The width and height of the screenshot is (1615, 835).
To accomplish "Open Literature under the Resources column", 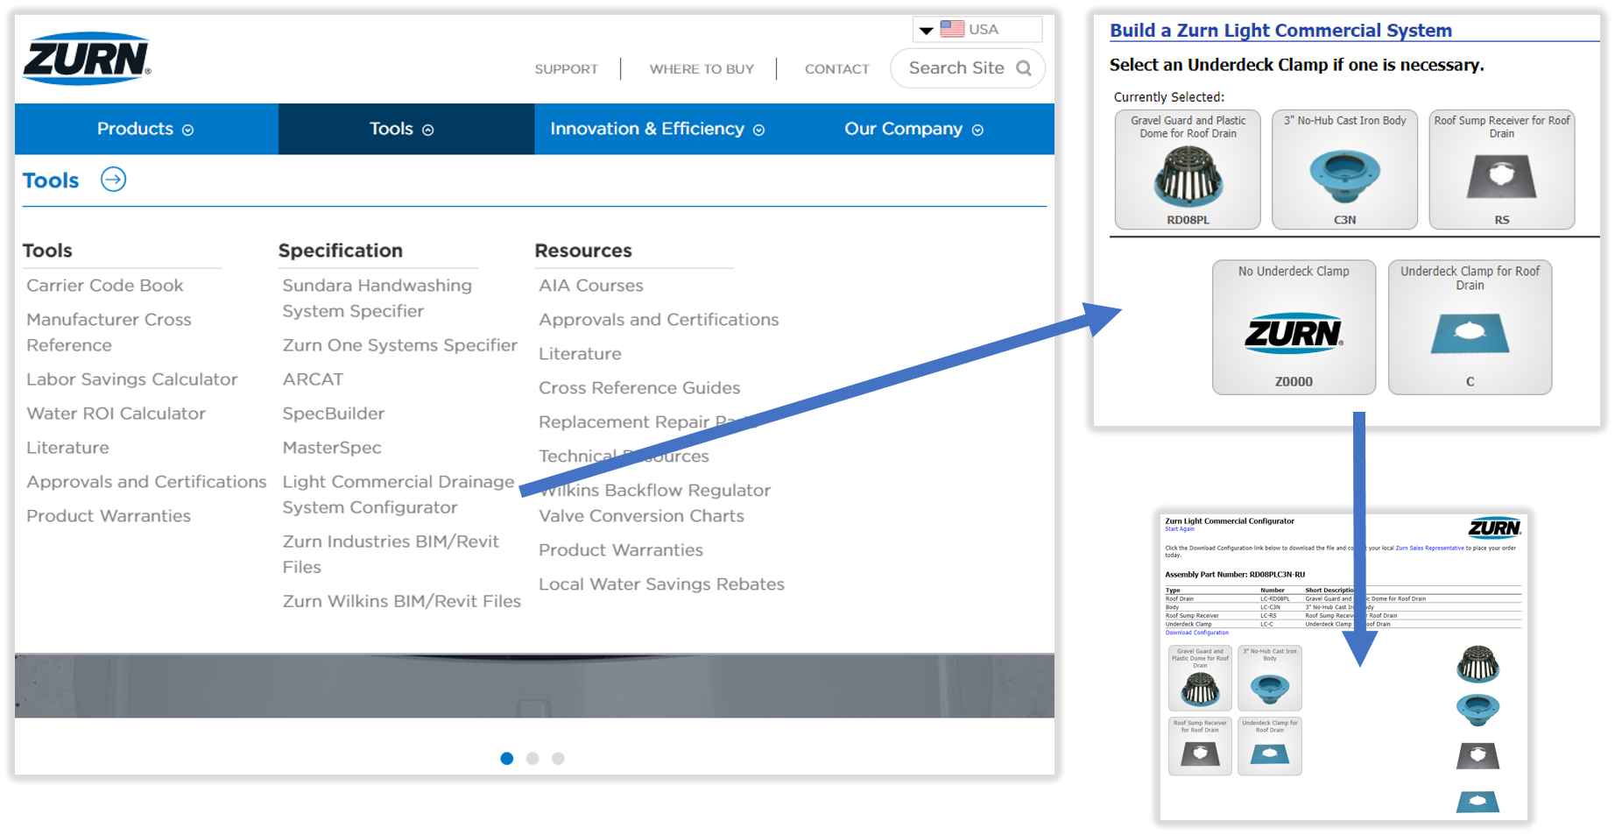I will (580, 354).
